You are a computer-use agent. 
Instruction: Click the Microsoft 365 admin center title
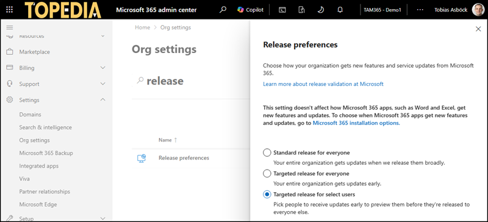156,10
